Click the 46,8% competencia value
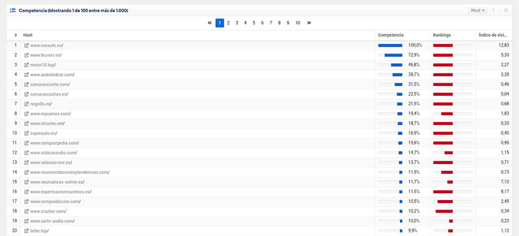 tap(414, 65)
